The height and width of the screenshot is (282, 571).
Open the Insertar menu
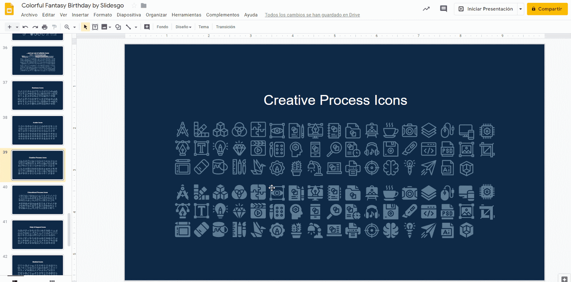pyautogui.click(x=80, y=15)
